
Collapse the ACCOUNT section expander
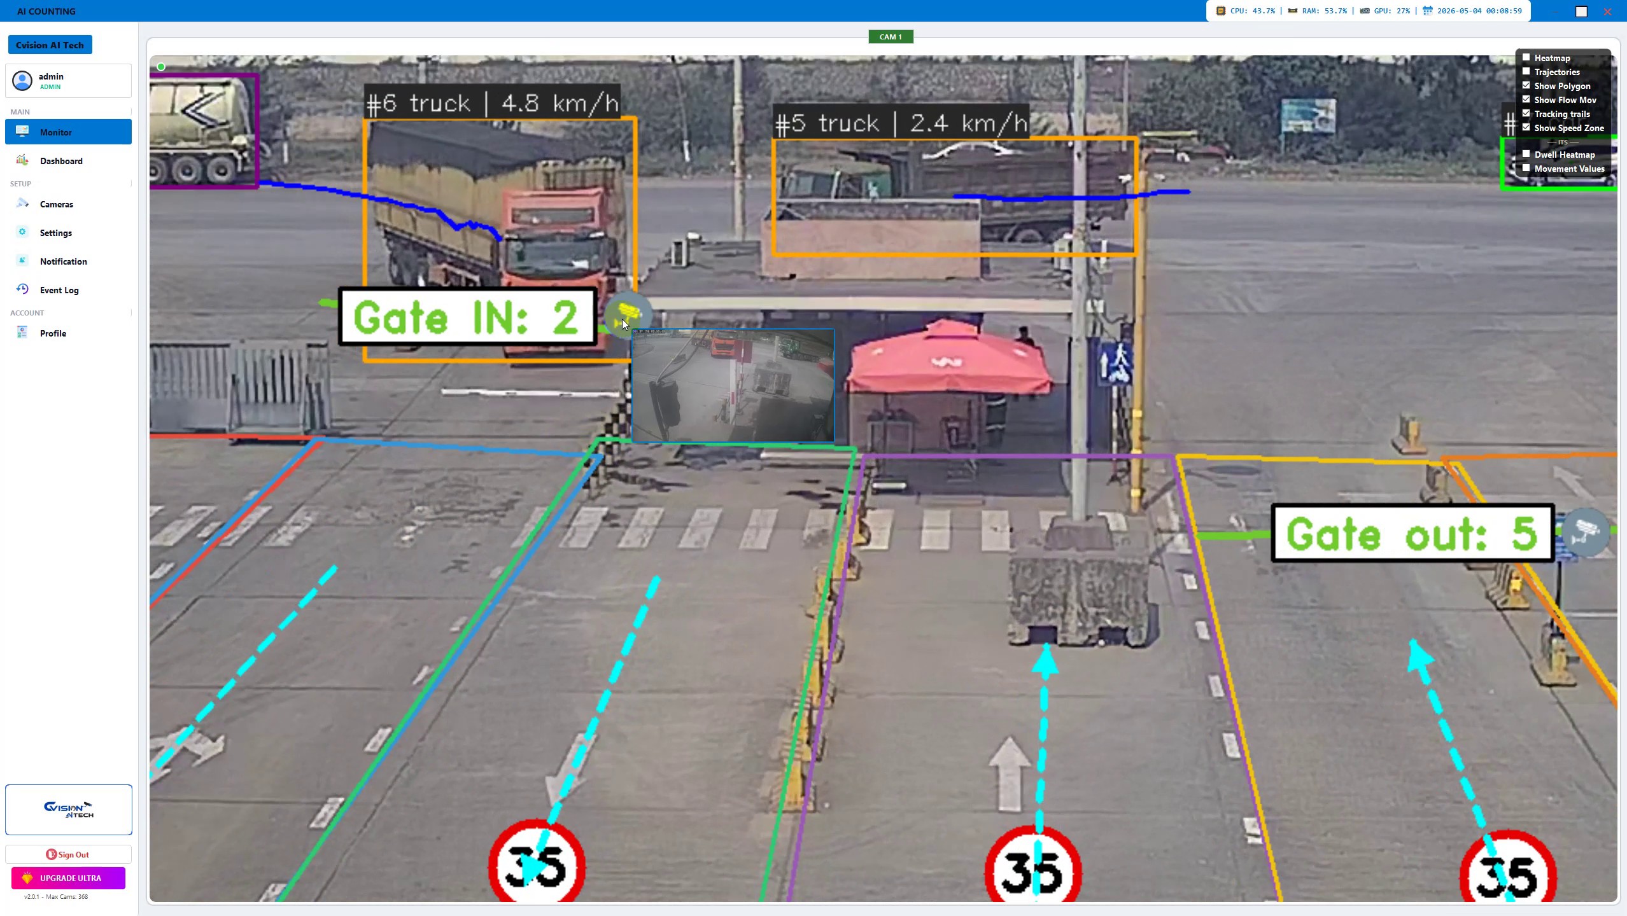pyautogui.click(x=130, y=313)
